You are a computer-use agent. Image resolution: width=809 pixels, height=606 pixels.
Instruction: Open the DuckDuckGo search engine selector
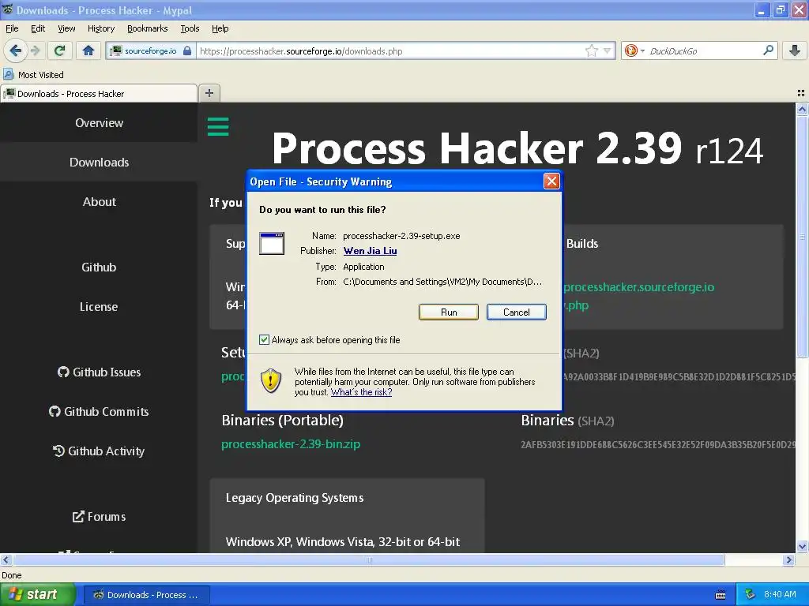click(634, 50)
